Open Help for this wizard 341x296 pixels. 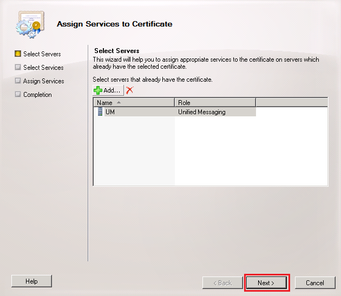(31, 281)
